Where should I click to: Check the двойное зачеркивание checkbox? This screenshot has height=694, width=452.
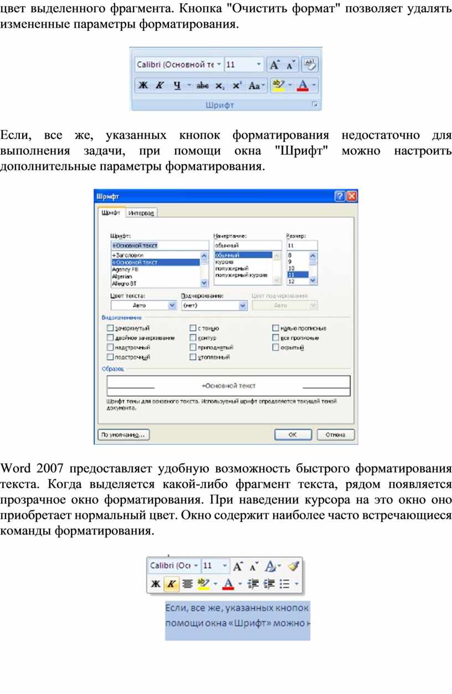[x=110, y=338]
